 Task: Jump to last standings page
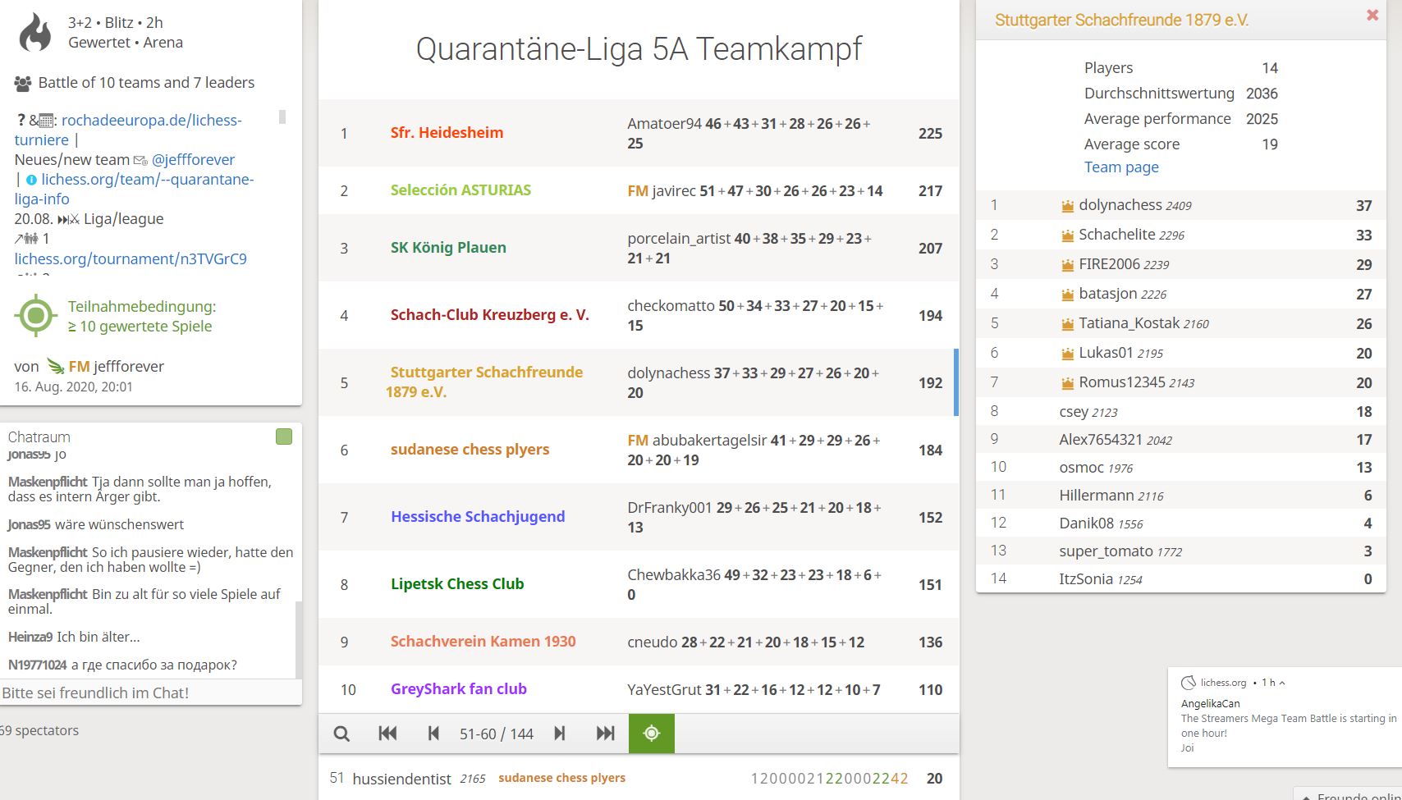tap(605, 734)
